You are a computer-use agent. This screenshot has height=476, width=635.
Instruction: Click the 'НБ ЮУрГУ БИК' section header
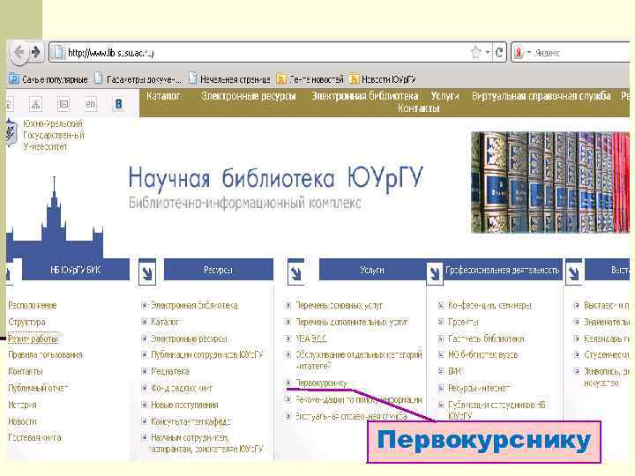click(75, 270)
